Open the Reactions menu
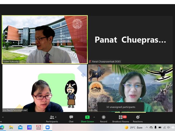Screen dimensions: 175x131 coord(138,119)
